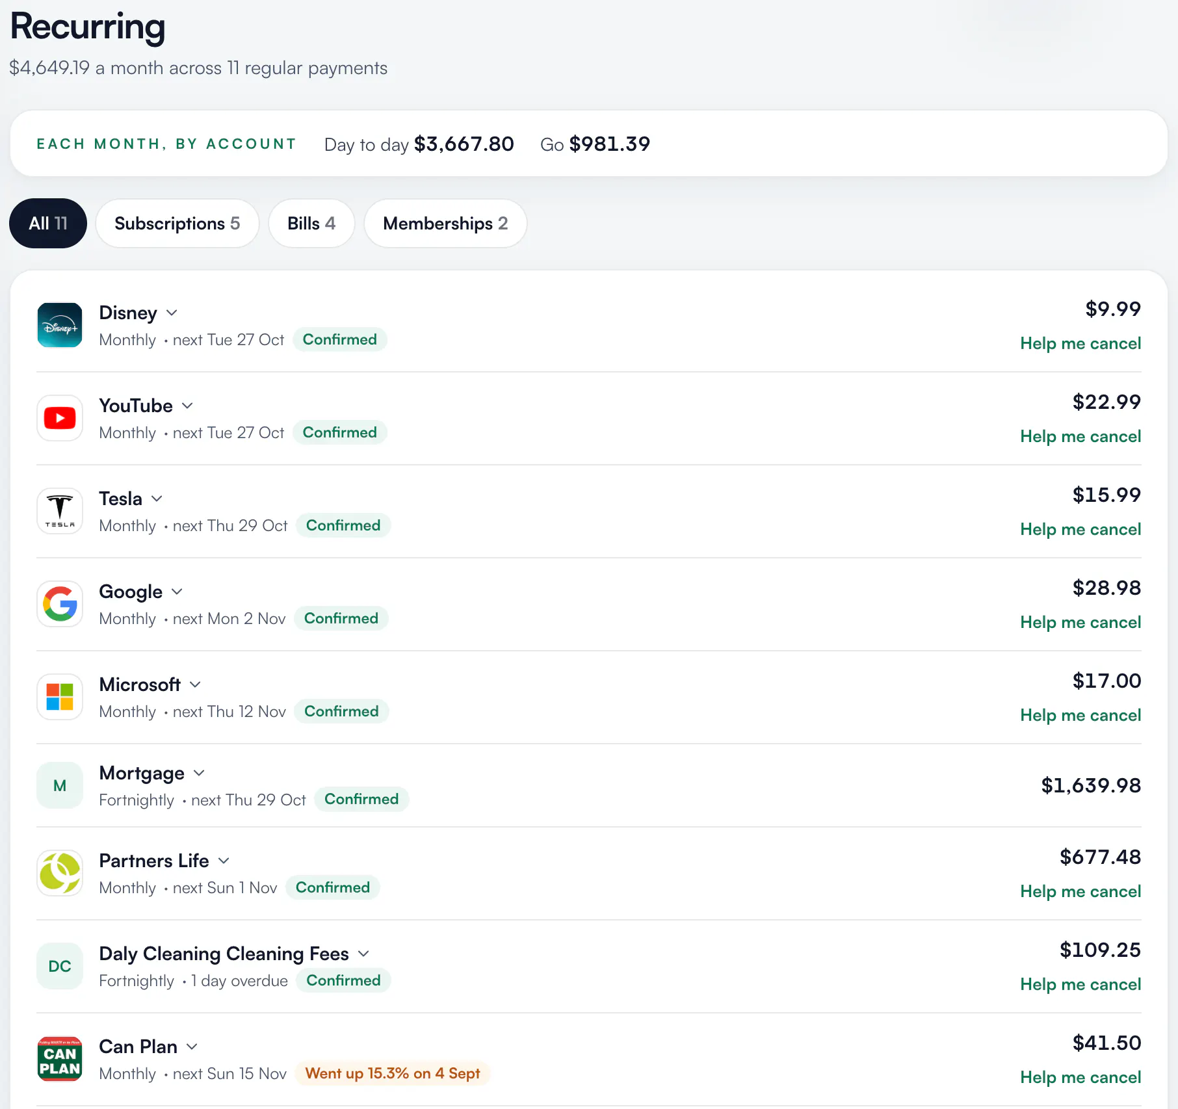Click the 1 day overdue text
The image size is (1178, 1109).
[x=239, y=981]
